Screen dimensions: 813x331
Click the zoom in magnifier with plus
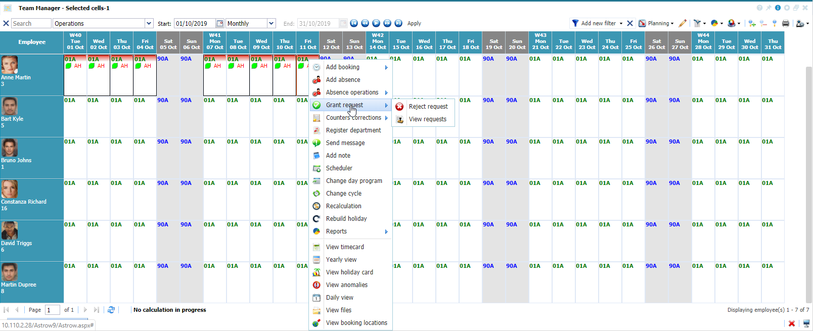(x=752, y=23)
